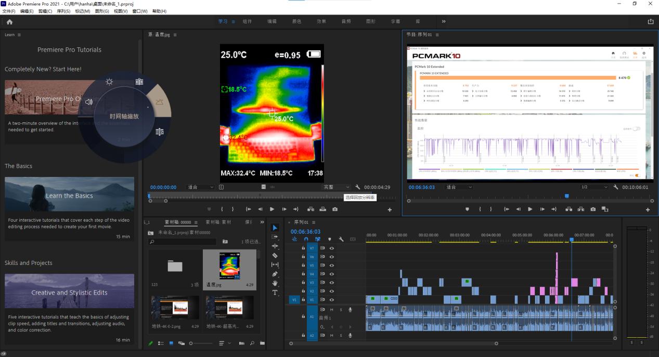
Task: Open the Source monitor zoom dropdown showing 适合
Action: click(200, 187)
